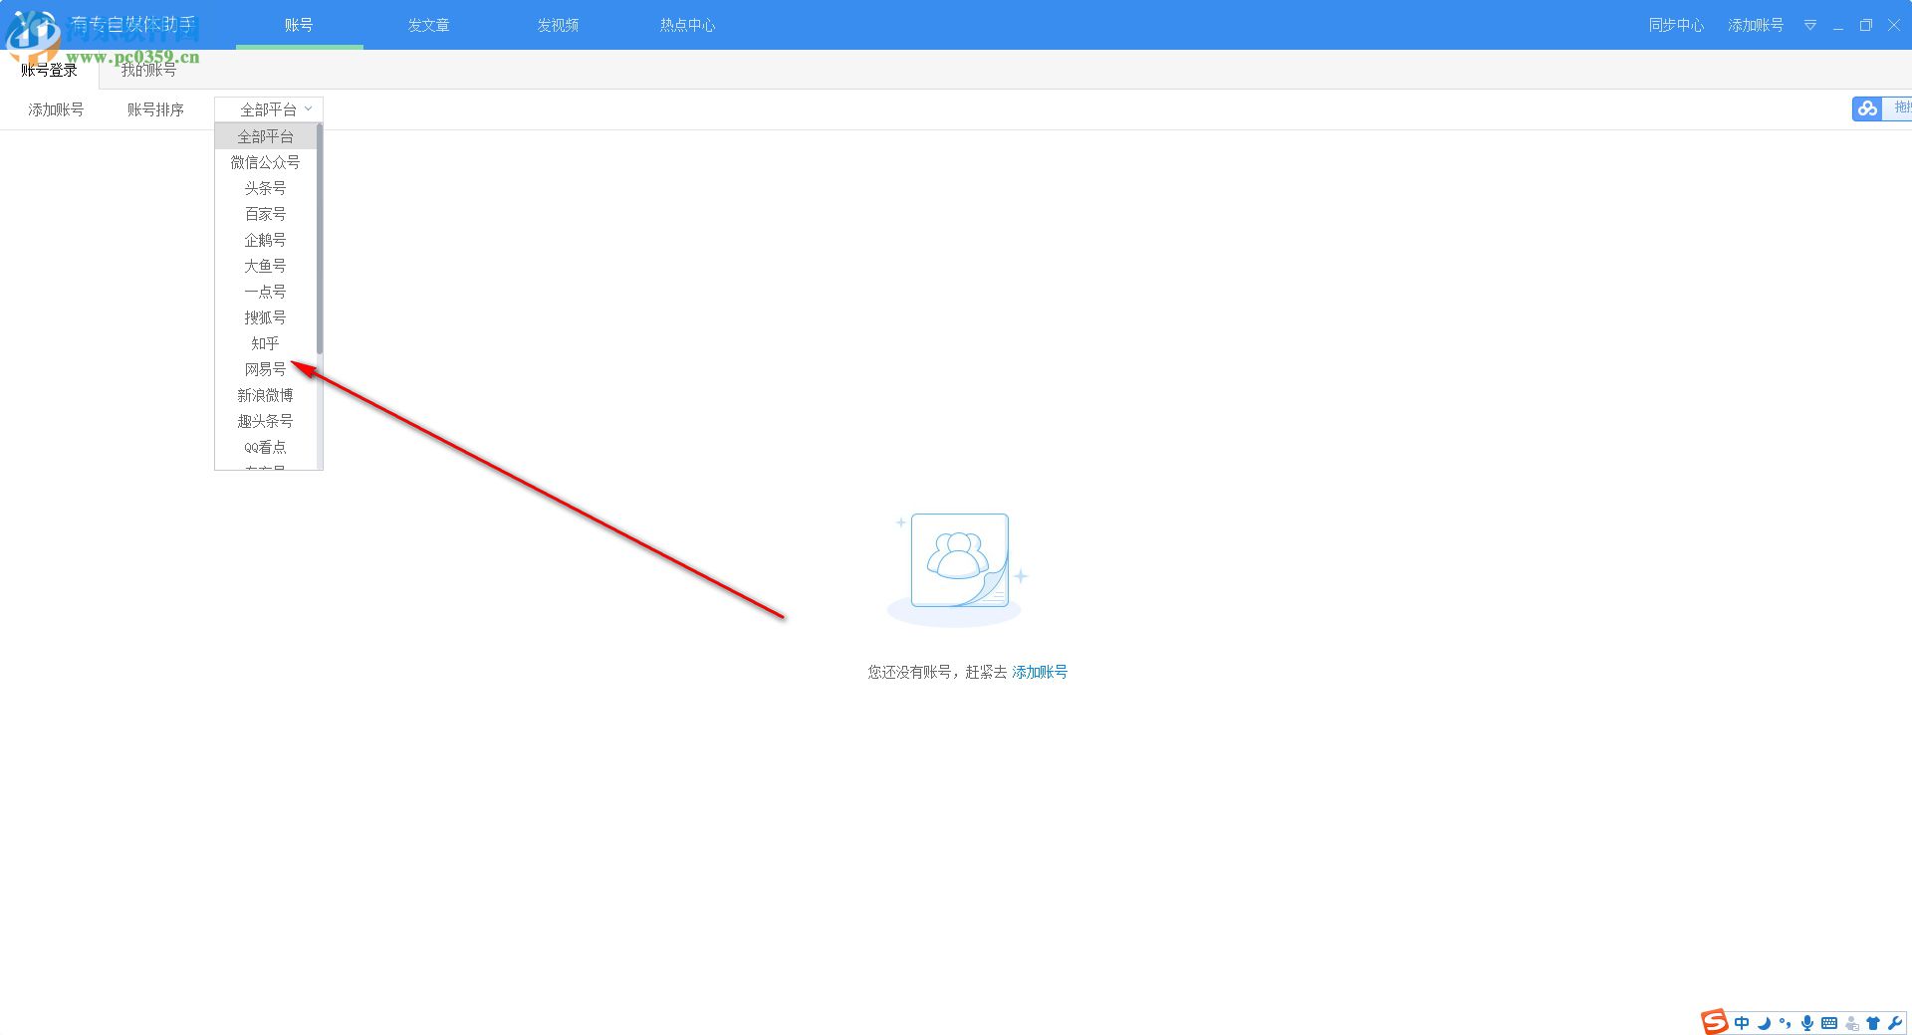Image resolution: width=1912 pixels, height=1035 pixels.
Task: Toggle the 中 Chinese input mode icon
Action: 1742,1023
